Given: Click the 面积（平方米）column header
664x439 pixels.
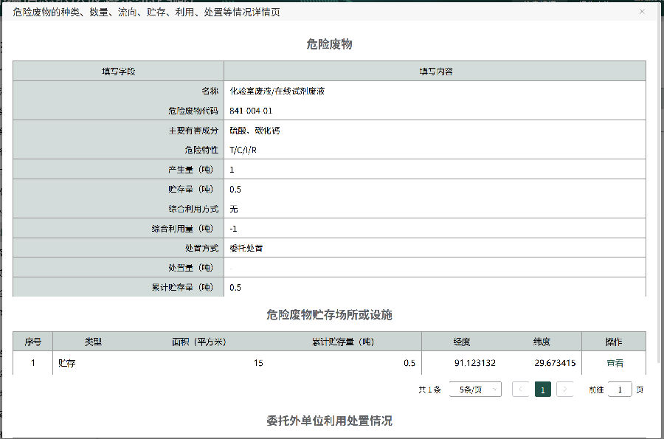Looking at the screenshot, I should 198,342.
